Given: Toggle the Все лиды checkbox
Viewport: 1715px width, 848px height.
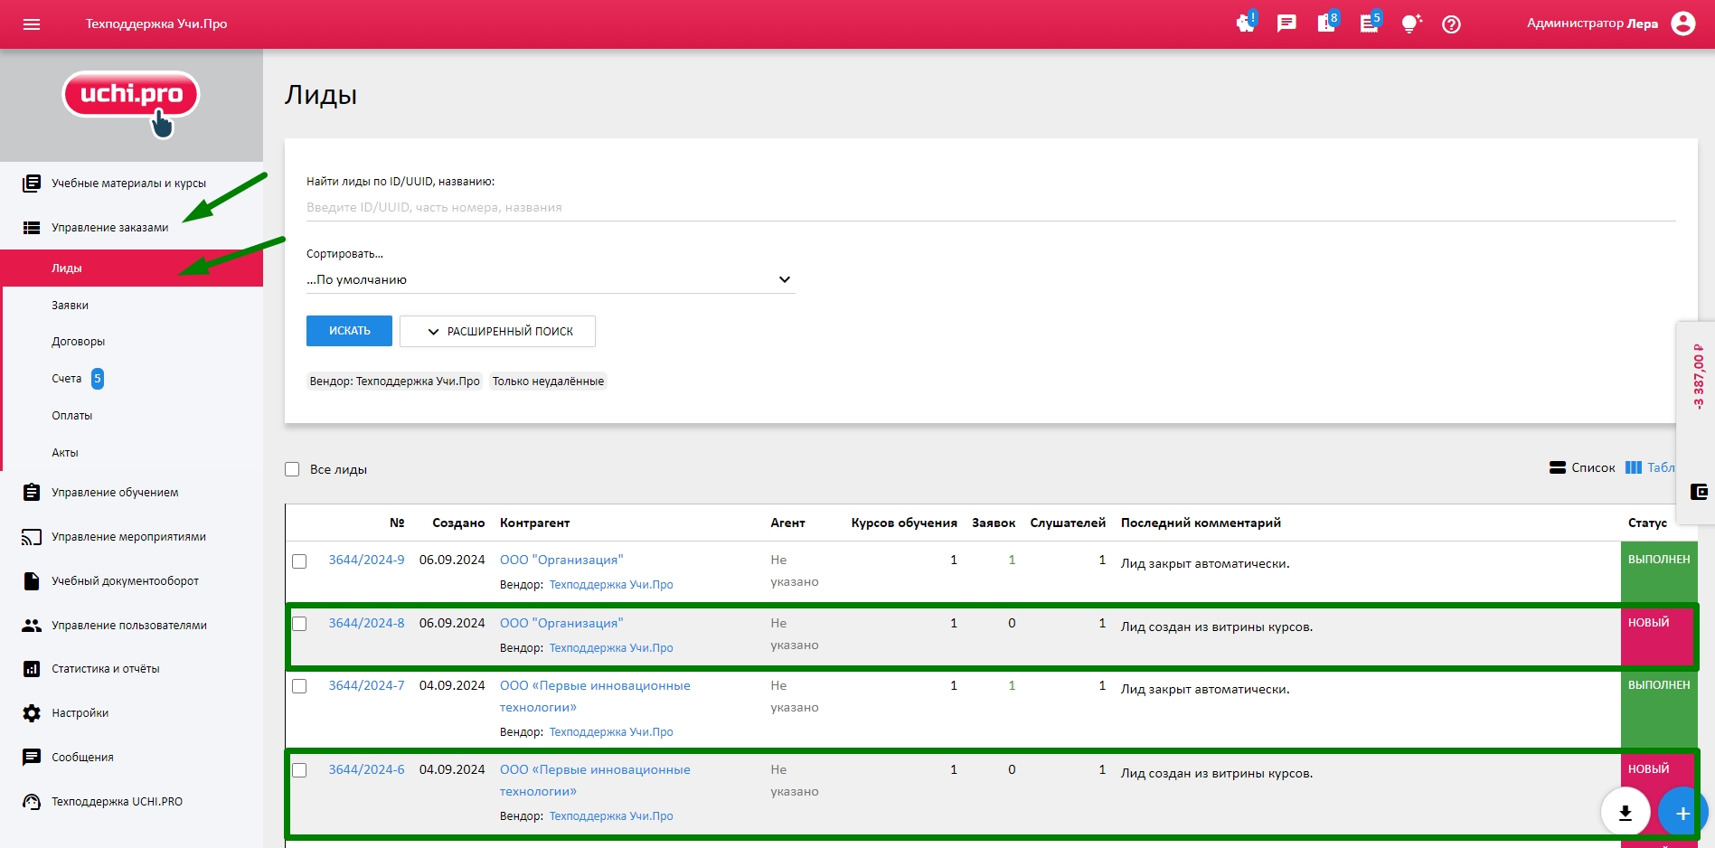Looking at the screenshot, I should (x=292, y=469).
